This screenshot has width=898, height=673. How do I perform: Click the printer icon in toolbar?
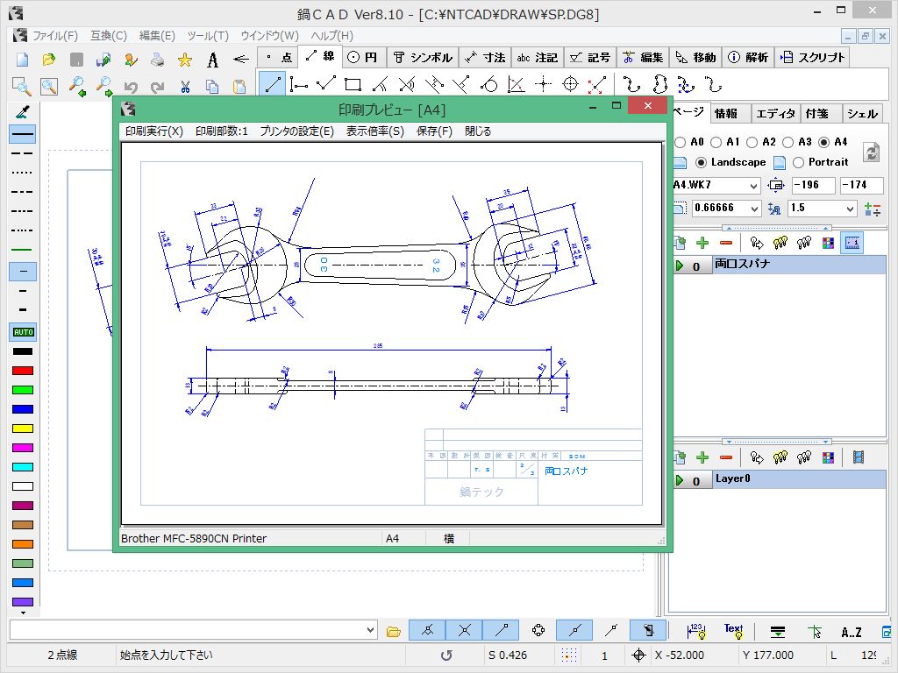[158, 59]
